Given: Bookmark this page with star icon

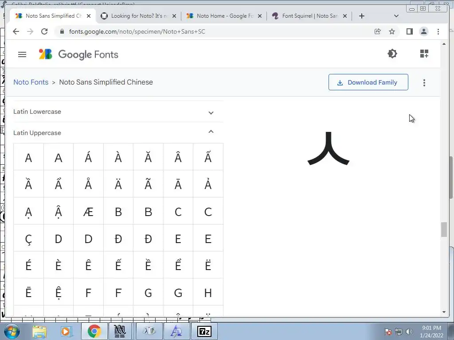Looking at the screenshot, I should tap(392, 31).
